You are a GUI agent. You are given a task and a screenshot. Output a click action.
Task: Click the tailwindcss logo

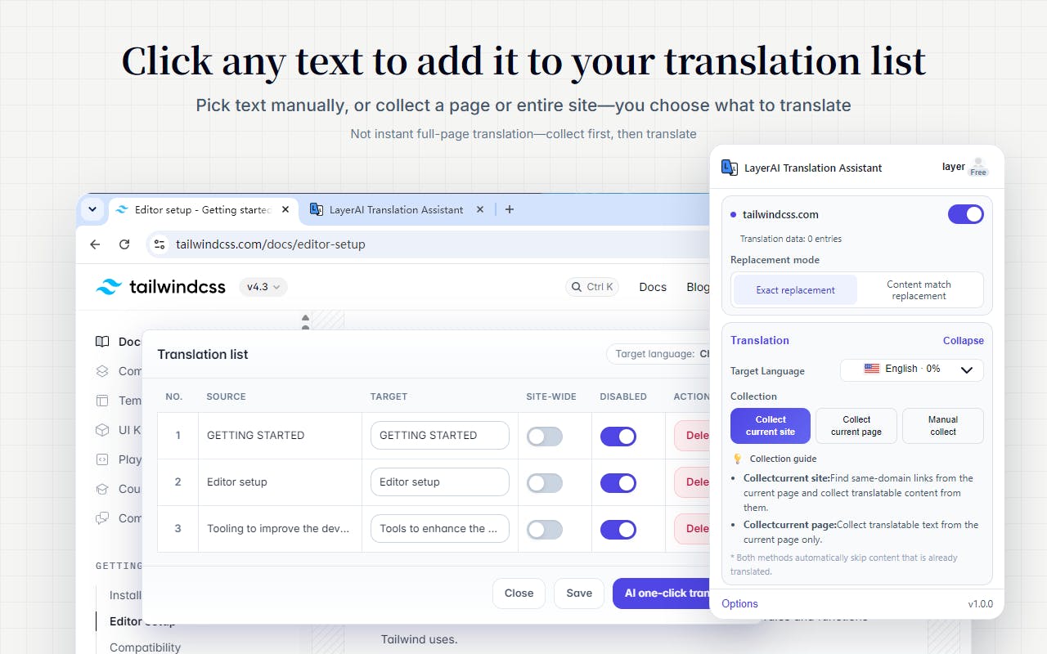160,287
